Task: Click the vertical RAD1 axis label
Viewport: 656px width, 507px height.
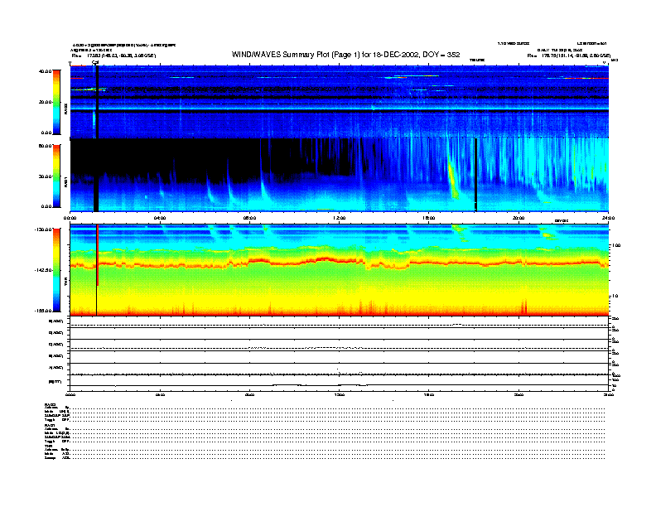Action: 66,181
